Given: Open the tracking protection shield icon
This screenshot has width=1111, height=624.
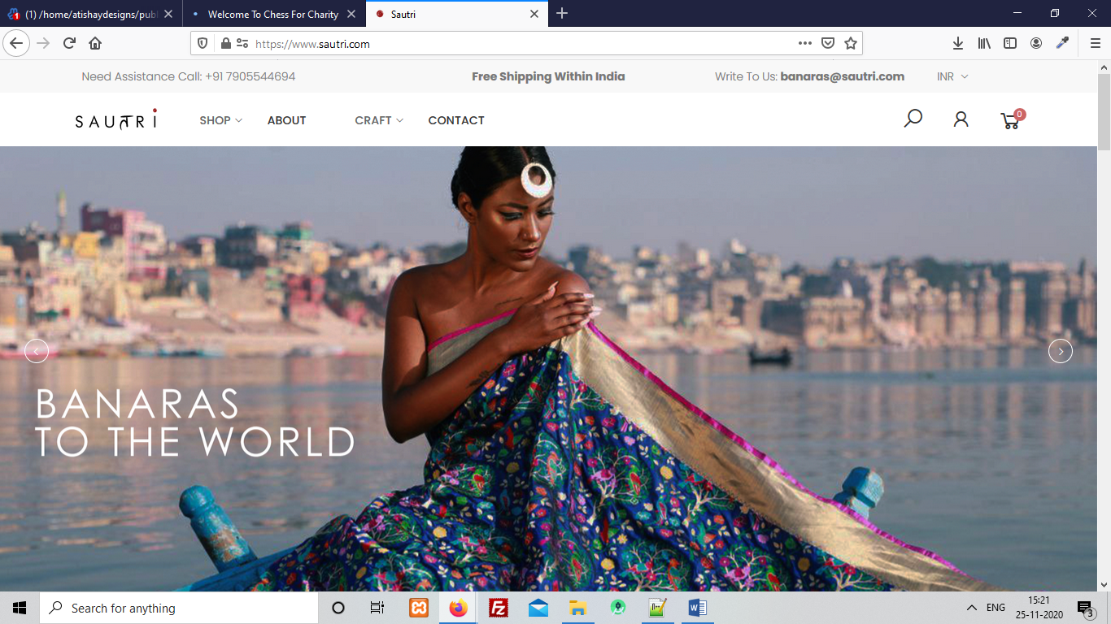Looking at the screenshot, I should (203, 43).
